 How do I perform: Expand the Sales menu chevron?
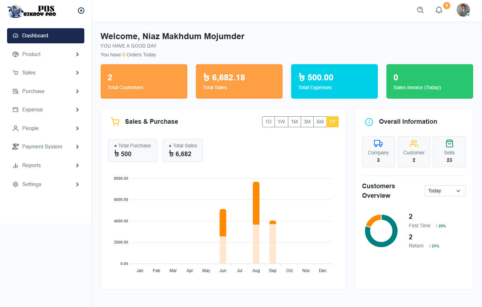coord(77,73)
